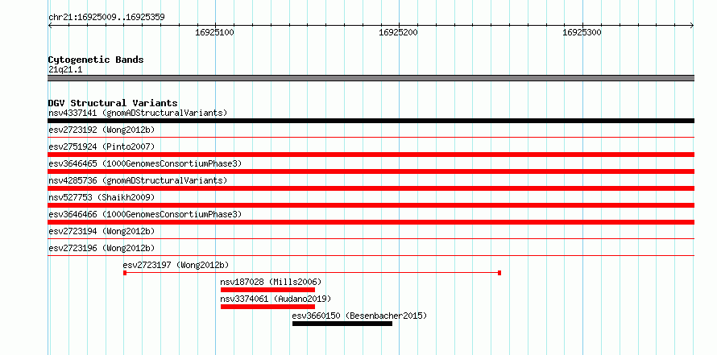The image size is (717, 355).
Task: Click the esv2723197 thin red span line
Action: tap(312, 273)
